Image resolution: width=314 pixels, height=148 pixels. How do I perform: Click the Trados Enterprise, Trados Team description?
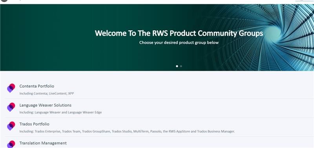(127, 132)
